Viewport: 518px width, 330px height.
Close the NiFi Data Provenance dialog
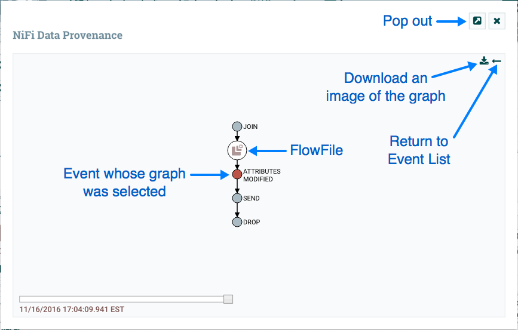[x=497, y=21]
